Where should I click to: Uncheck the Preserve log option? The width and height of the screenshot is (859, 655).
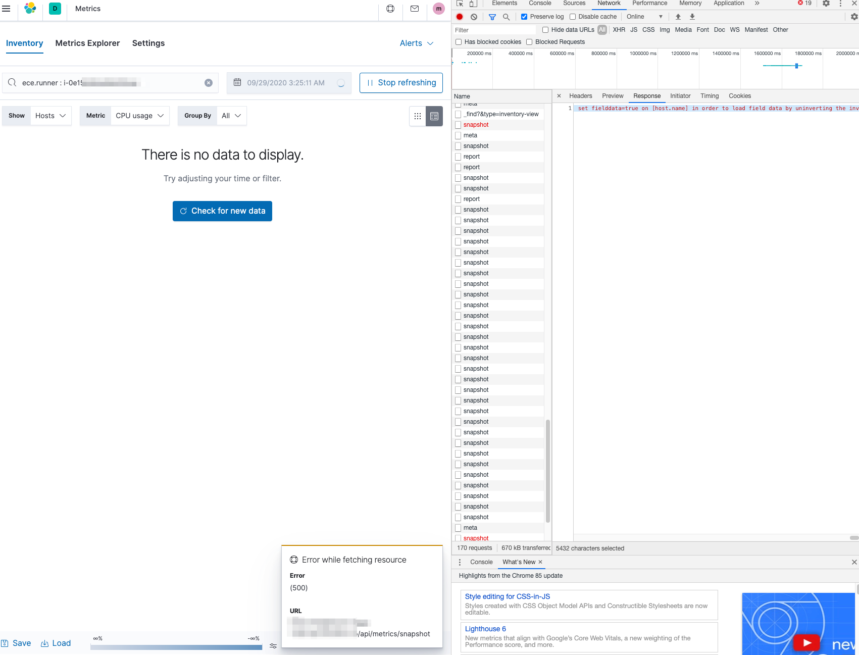tap(524, 16)
